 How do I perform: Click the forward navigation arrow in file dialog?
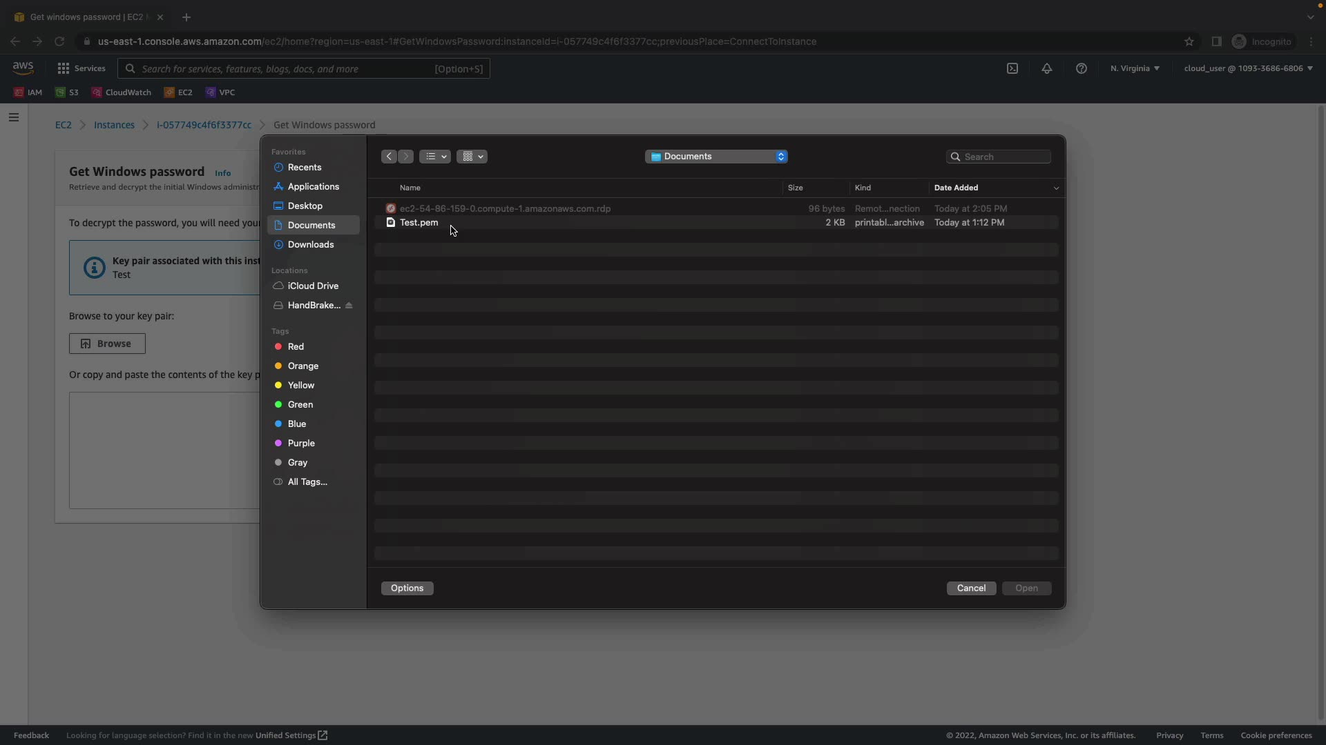pos(406,157)
